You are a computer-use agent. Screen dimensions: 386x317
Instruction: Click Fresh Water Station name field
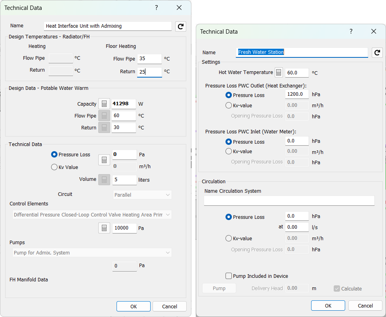point(302,52)
